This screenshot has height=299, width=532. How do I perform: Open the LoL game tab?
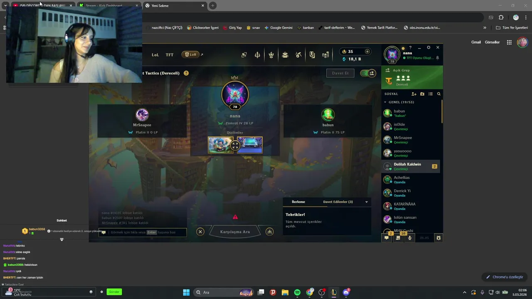tap(155, 55)
